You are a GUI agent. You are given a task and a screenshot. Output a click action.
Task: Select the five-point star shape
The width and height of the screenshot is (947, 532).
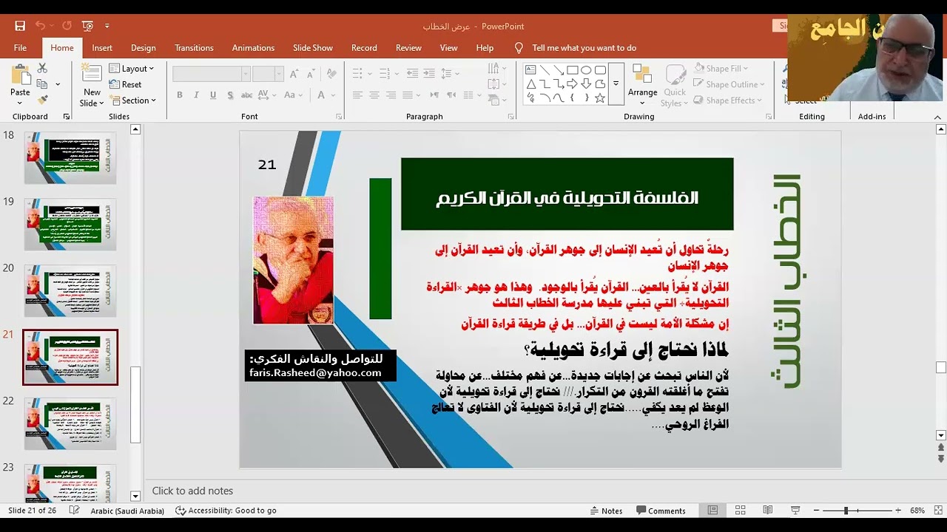[x=600, y=98]
